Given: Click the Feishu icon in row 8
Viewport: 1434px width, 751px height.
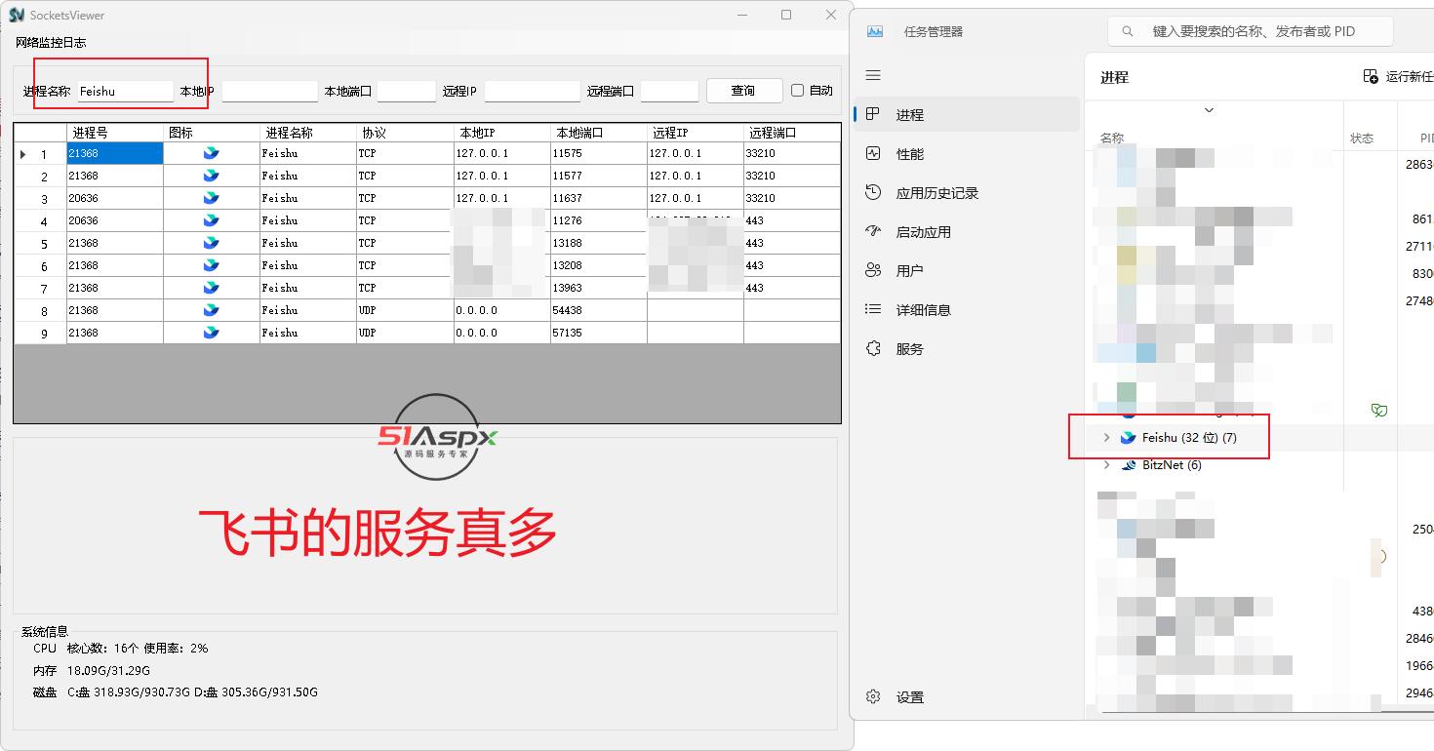Looking at the screenshot, I should click(x=212, y=310).
